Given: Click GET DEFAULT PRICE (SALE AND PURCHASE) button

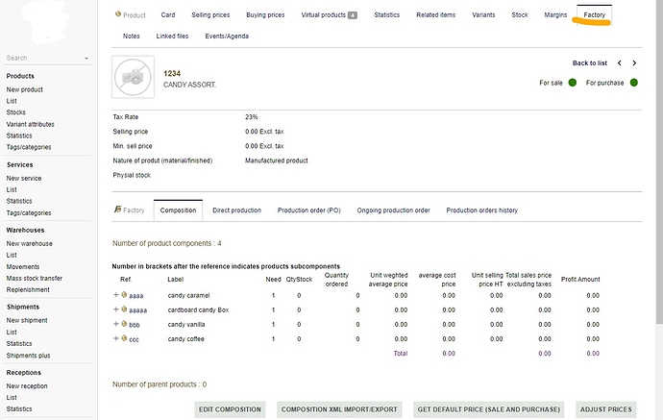Looking at the screenshot, I should point(489,409).
